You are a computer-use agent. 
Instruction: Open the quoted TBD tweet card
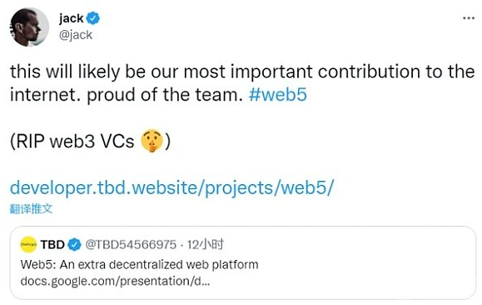(x=243, y=262)
